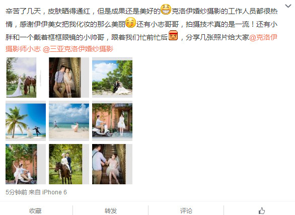
Task: Open the couple riding scooter thumbnail
Action: click(x=26, y=164)
